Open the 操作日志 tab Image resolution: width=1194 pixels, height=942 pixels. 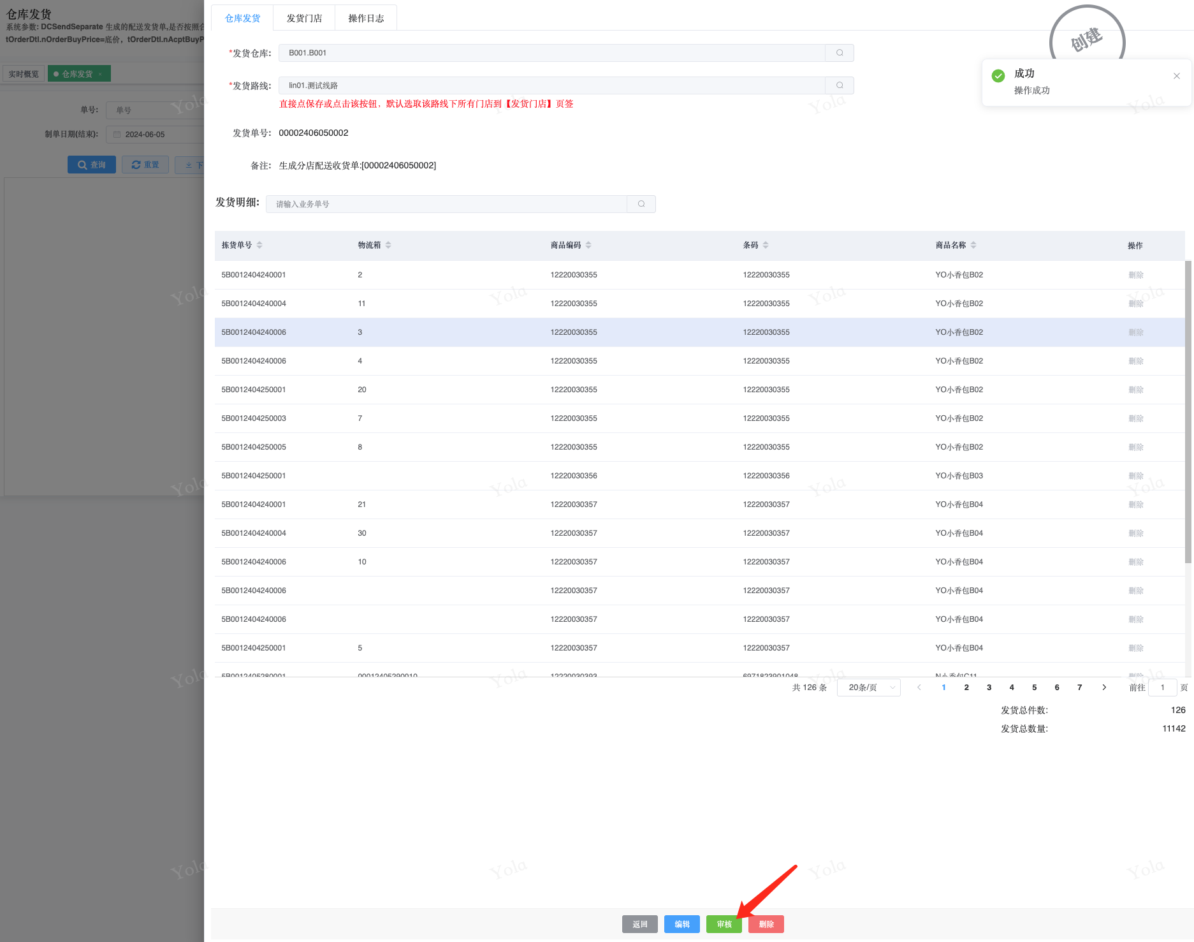point(366,18)
